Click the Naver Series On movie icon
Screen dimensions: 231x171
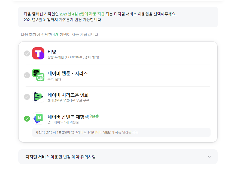point(38,97)
